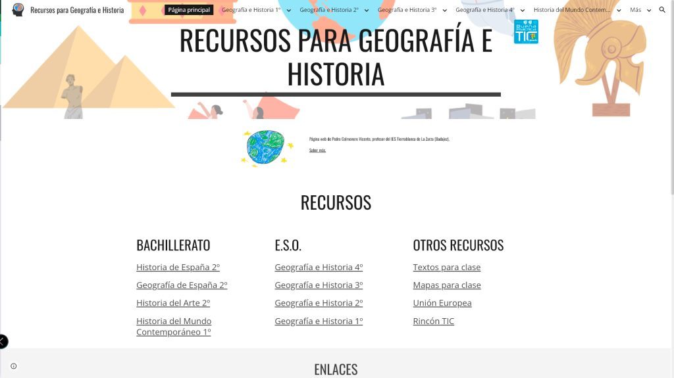Open the Historia de España 2º link
Image resolution: width=674 pixels, height=378 pixels.
[x=178, y=267]
